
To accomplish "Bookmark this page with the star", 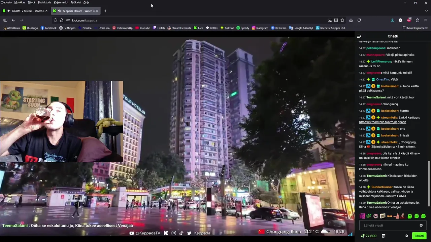I will click(342, 20).
